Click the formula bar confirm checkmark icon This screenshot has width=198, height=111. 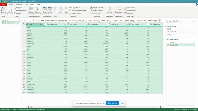[x=30, y=21]
